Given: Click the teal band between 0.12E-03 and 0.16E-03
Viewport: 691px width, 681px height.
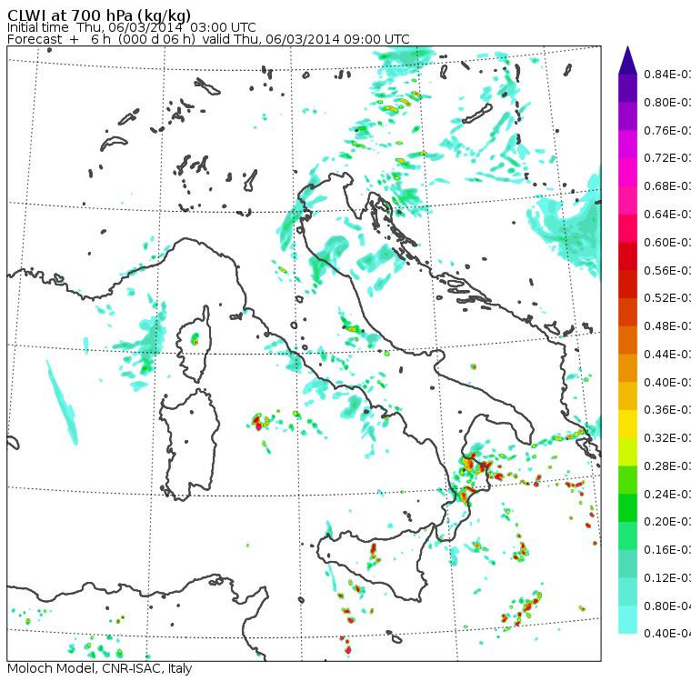Looking at the screenshot, I should (627, 565).
